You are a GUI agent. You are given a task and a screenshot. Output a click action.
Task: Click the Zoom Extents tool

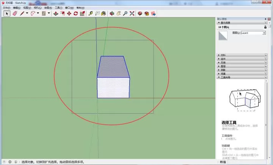pyautogui.click(x=132, y=13)
